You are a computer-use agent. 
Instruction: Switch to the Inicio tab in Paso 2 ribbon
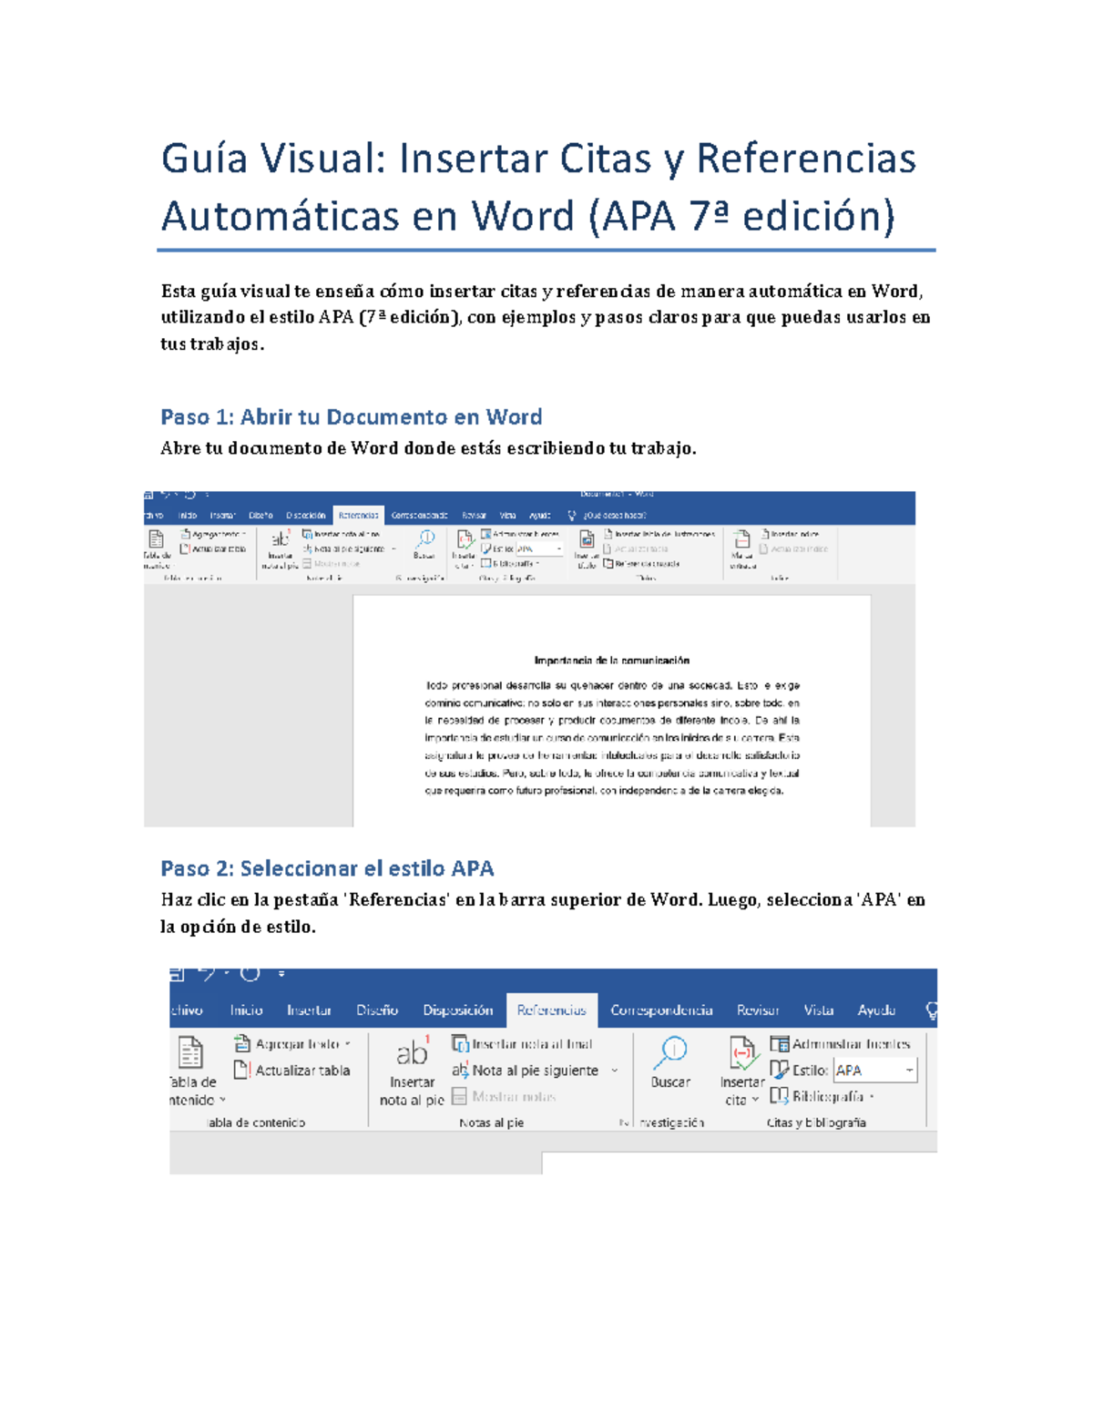246,1010
